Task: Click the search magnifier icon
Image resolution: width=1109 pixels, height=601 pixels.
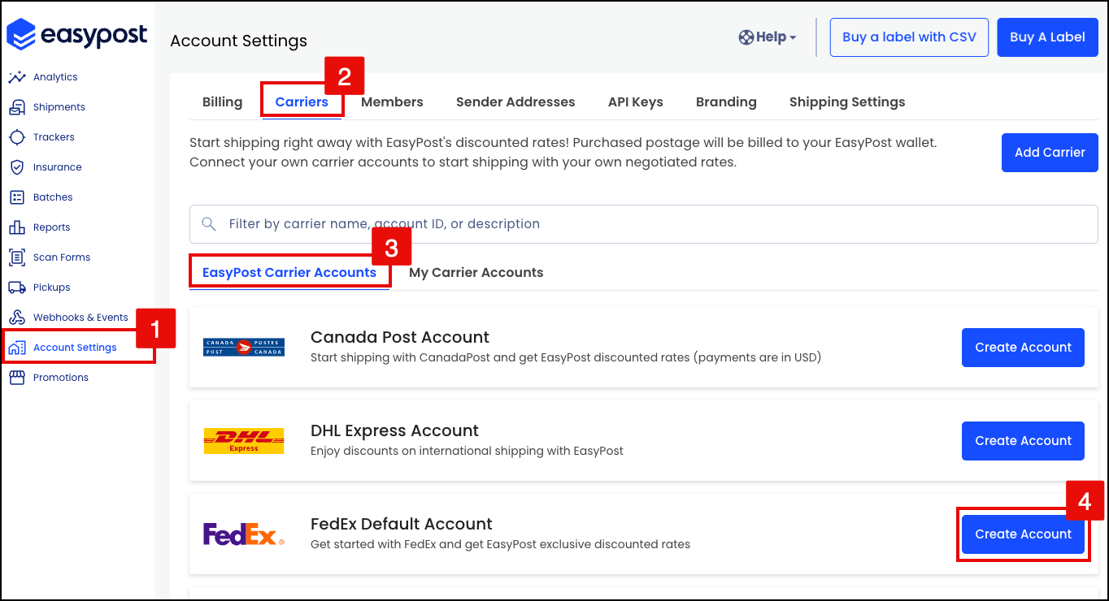Action: [209, 223]
